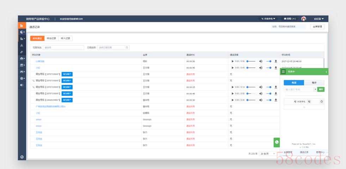Screen dimensions: 346x169
Task: Download the 0:45 recording
Action: tap(276, 68)
